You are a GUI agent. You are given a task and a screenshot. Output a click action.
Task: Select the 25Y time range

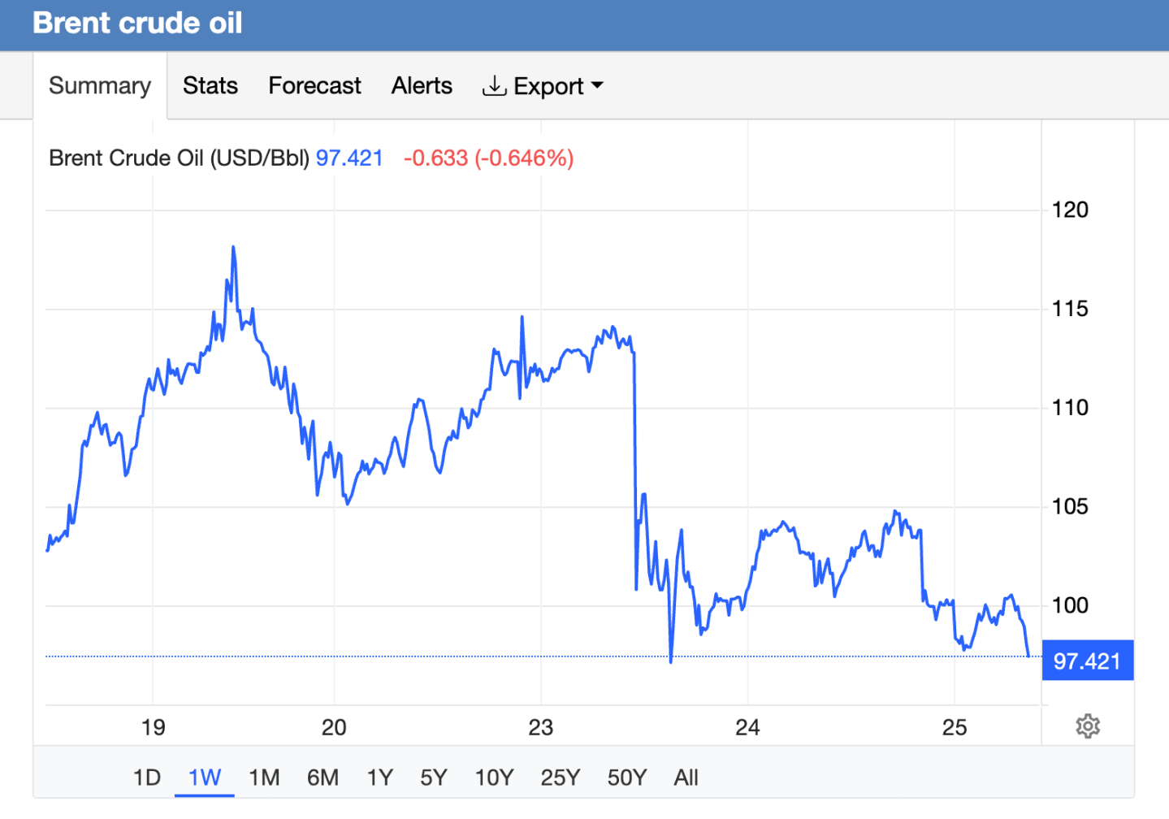click(561, 778)
